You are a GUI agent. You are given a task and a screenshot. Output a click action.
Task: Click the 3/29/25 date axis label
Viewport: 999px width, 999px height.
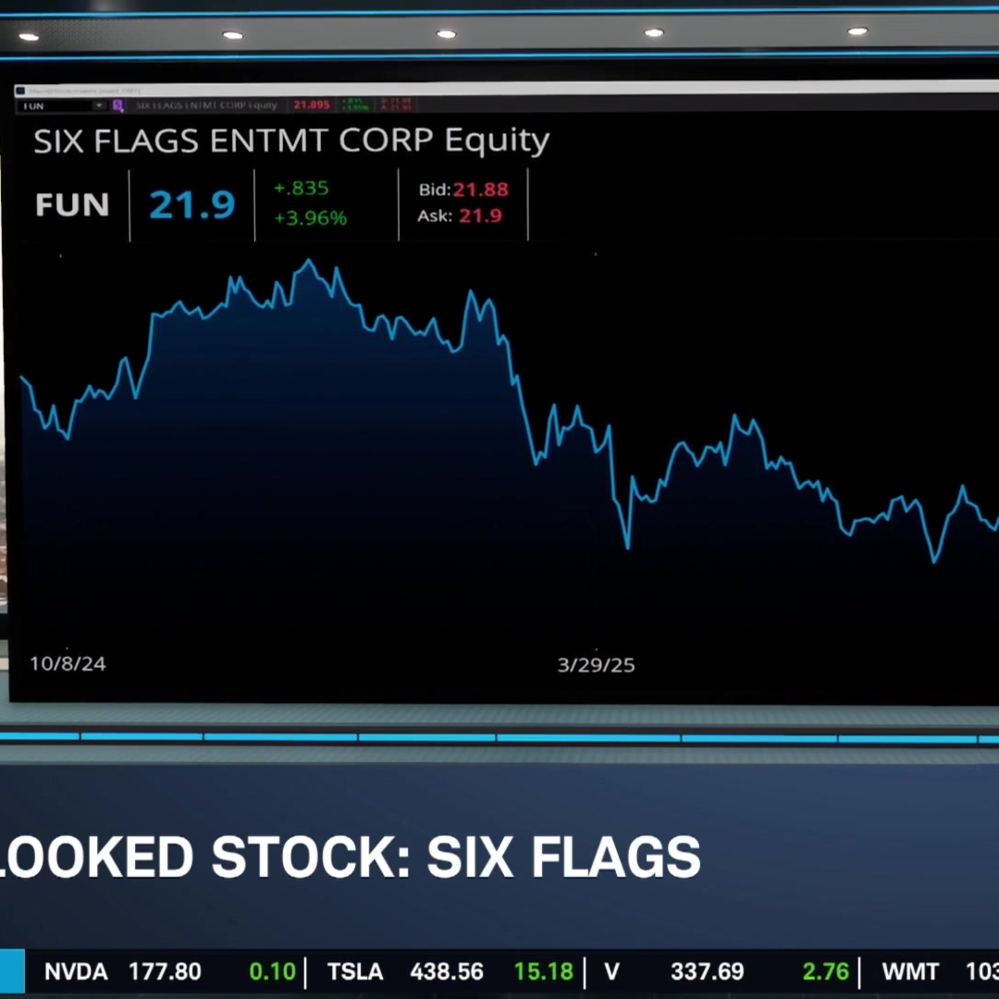(596, 665)
